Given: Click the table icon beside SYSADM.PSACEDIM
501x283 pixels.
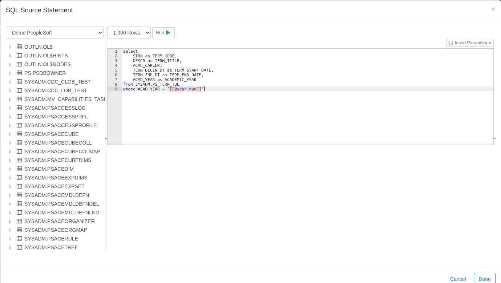Looking at the screenshot, I should pyautogui.click(x=19, y=169).
